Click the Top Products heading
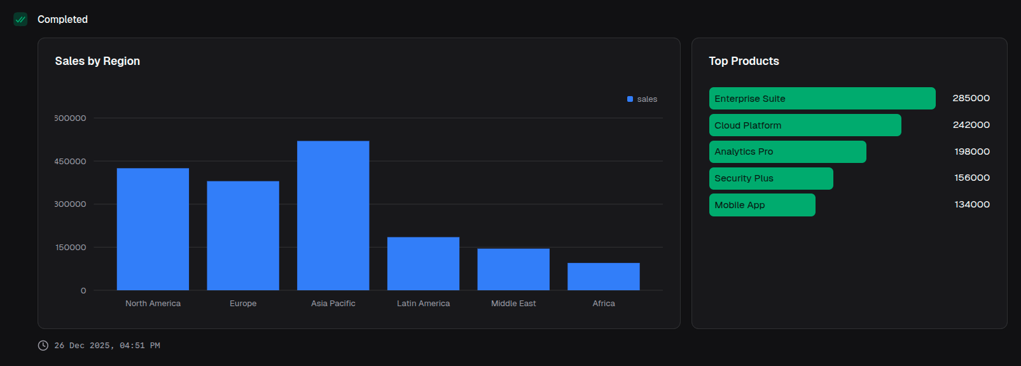This screenshot has height=366, width=1021. click(744, 61)
